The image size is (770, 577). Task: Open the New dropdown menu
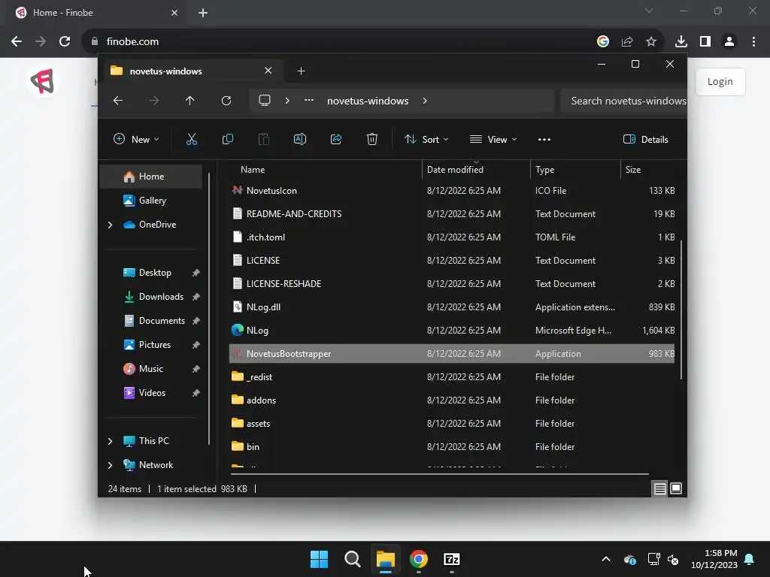tap(136, 139)
